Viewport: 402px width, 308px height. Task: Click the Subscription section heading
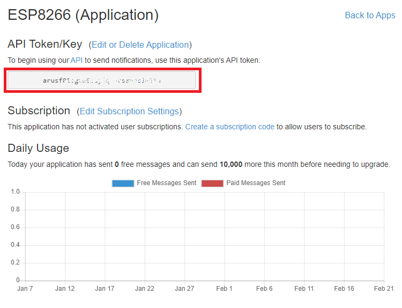click(39, 111)
